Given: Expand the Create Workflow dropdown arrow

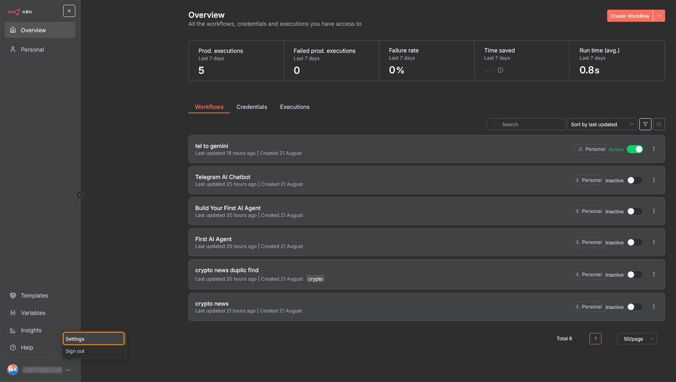Looking at the screenshot, I should [659, 15].
